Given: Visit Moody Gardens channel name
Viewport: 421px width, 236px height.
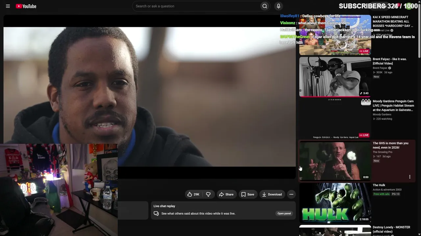Looking at the screenshot, I should coord(382,114).
